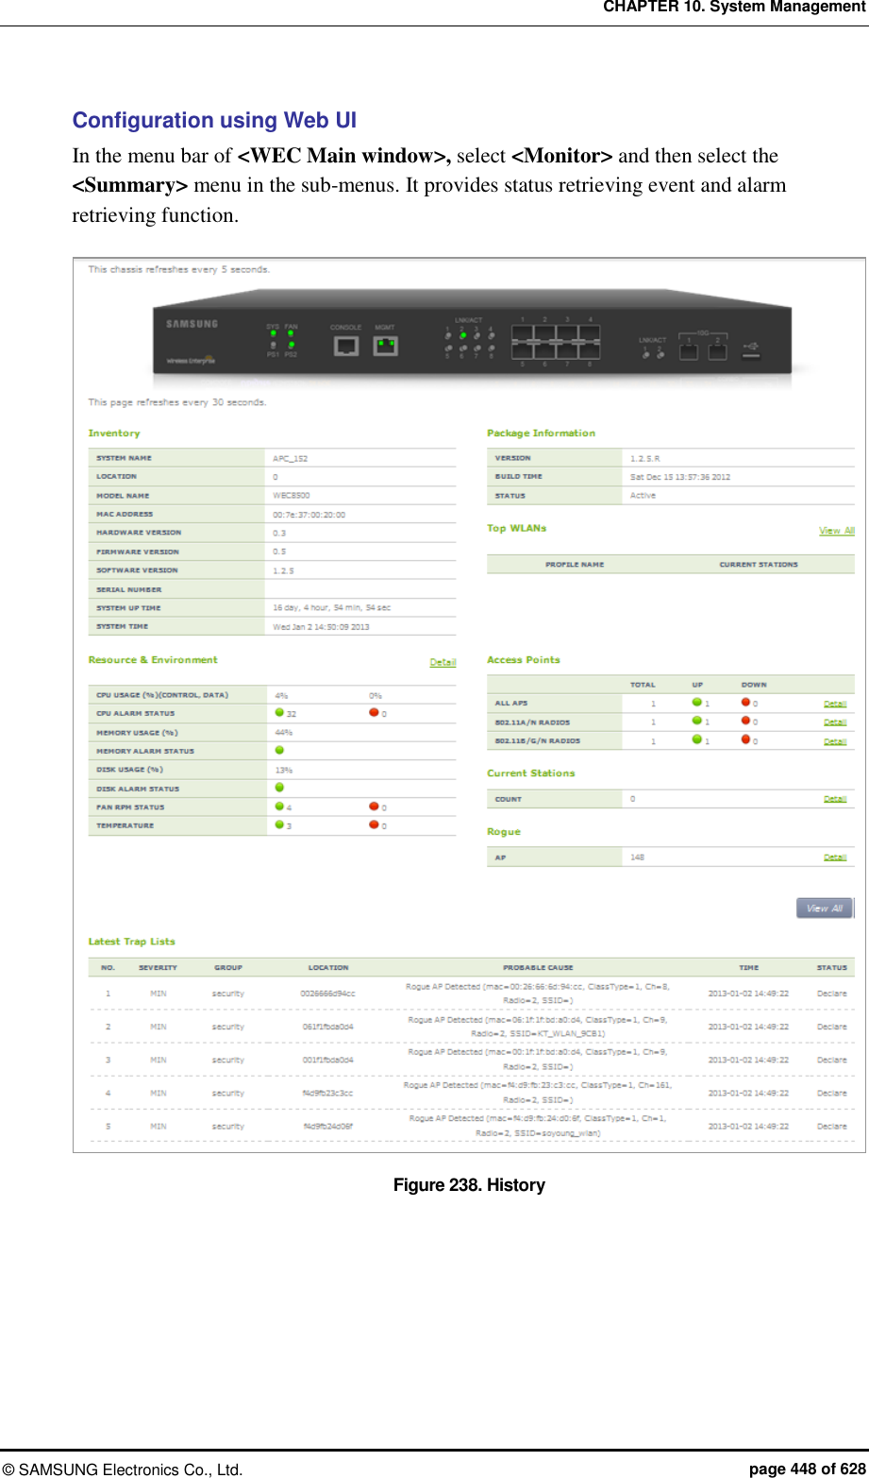The image size is (869, 1478).
Task: Click Declare status of the first trap entry
Action: pyautogui.click(x=831, y=994)
